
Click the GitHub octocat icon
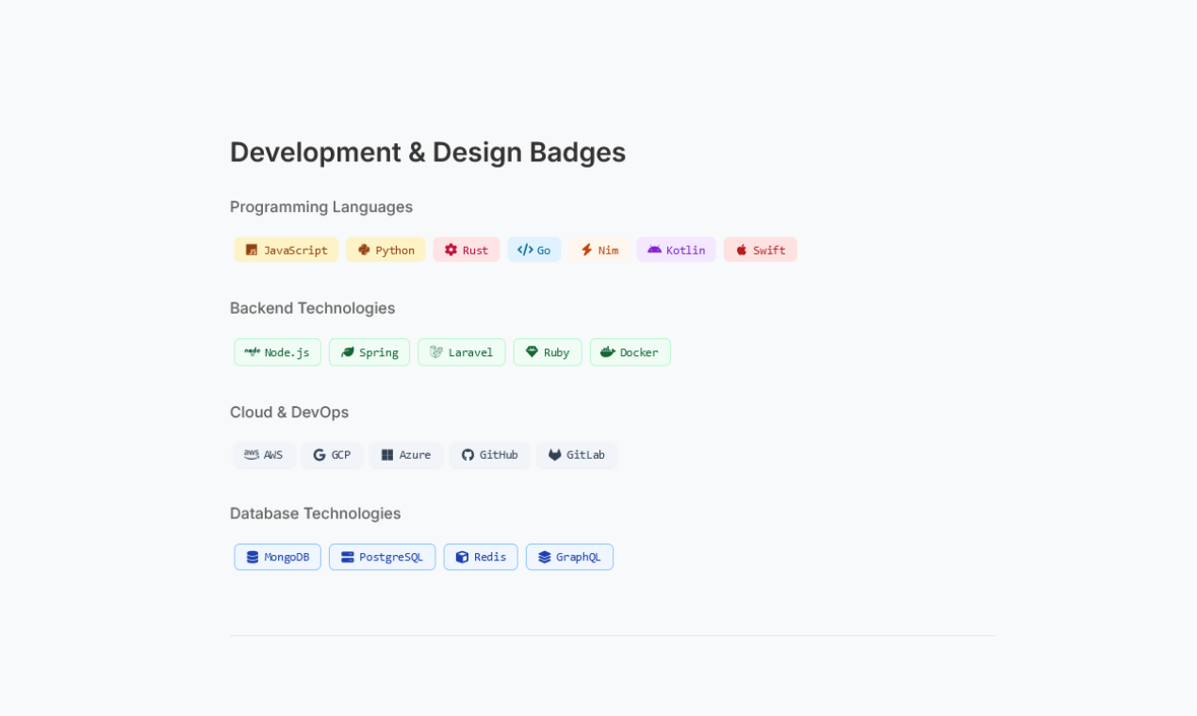pyautogui.click(x=467, y=454)
